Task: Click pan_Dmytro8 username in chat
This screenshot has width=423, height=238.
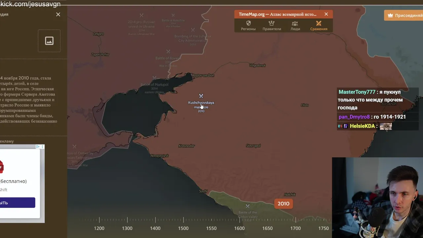Action: tap(354, 117)
